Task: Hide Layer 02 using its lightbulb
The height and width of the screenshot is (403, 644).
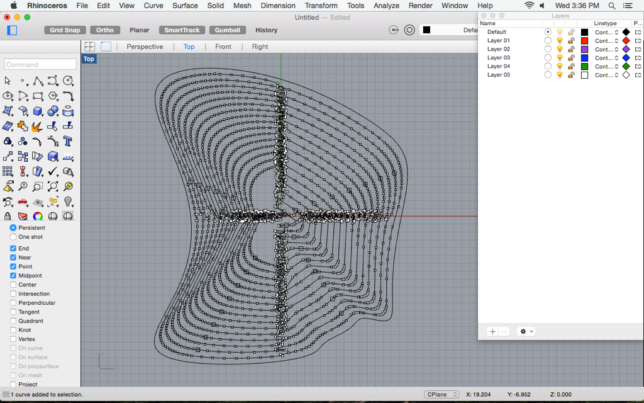Action: (x=559, y=49)
